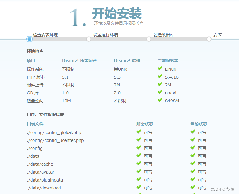Screen dimensions: 239x194
Task: Click 所需状态 checkmark in ./config row
Action: [139, 147]
